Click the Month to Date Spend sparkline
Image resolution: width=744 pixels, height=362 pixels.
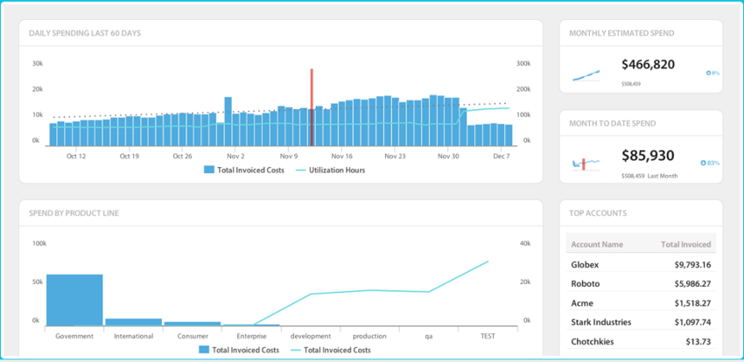(586, 164)
